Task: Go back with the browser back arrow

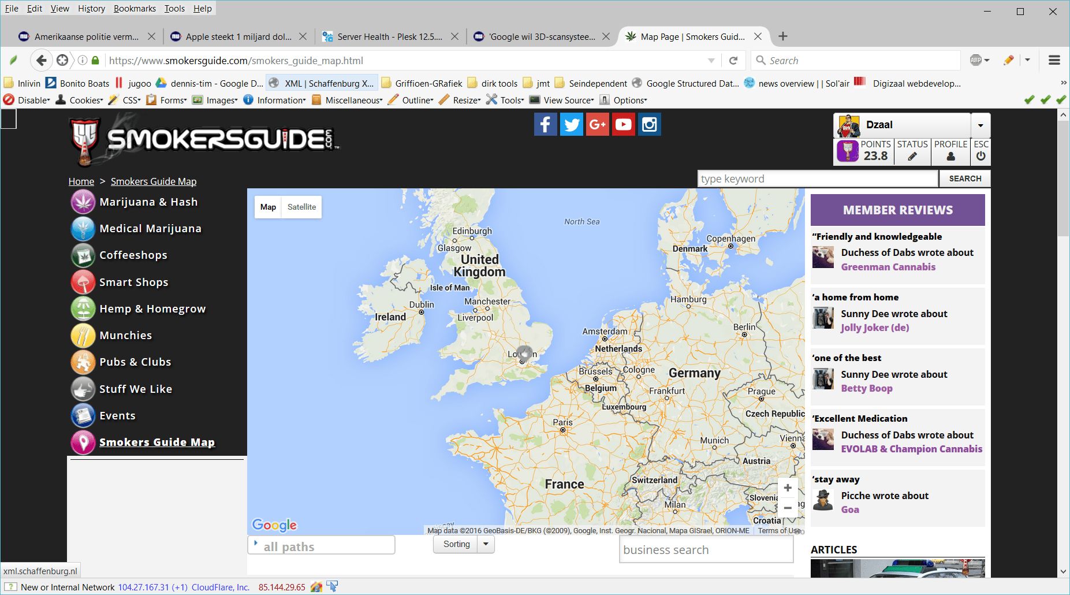Action: tap(41, 60)
